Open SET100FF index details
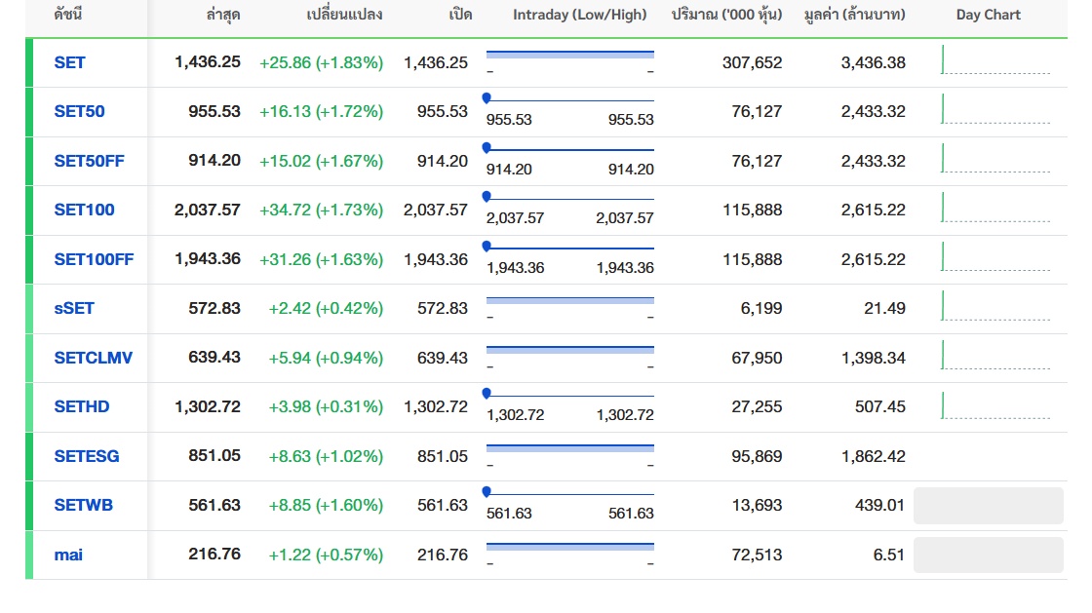 (x=94, y=259)
